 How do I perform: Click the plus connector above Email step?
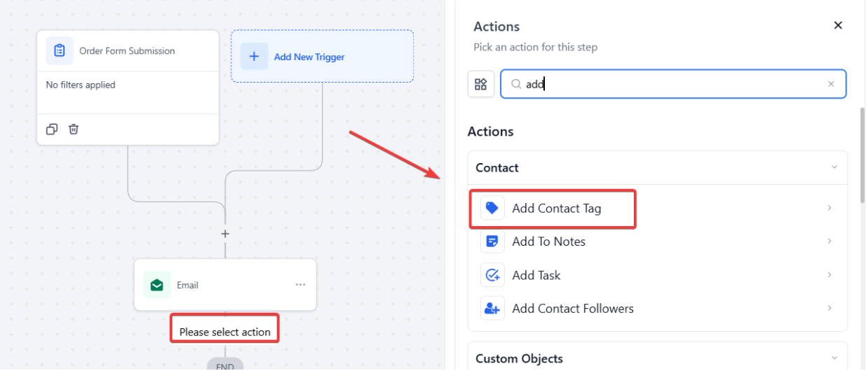click(x=225, y=234)
